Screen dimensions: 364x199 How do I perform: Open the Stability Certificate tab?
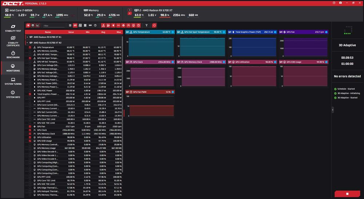point(13,41)
